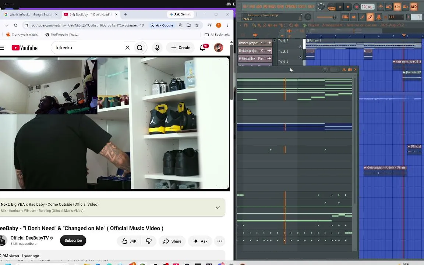Viewport: 424px width, 265px height.
Task: Open FL Studio OPTIONS menu
Action: click(291, 7)
